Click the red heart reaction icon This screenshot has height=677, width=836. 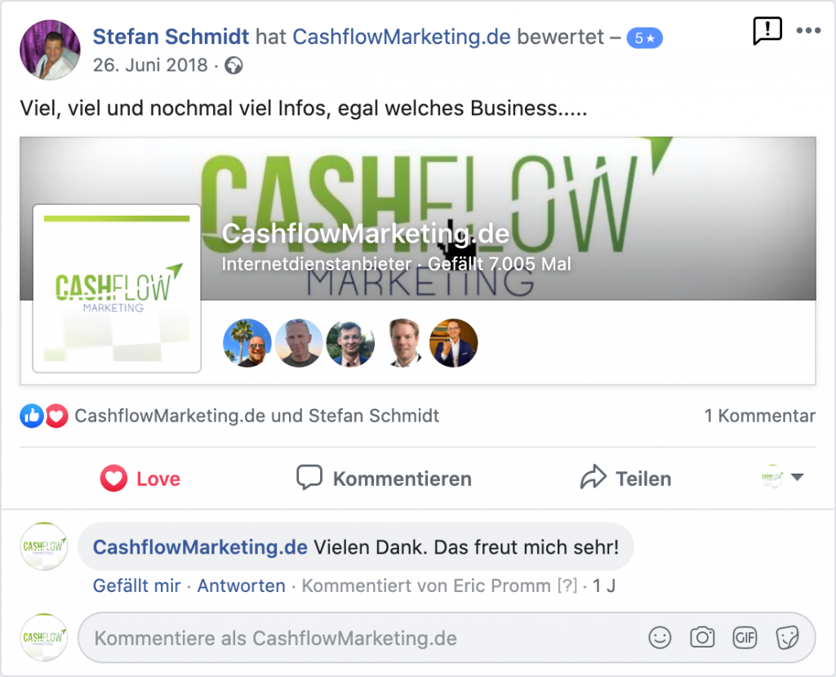click(x=56, y=416)
